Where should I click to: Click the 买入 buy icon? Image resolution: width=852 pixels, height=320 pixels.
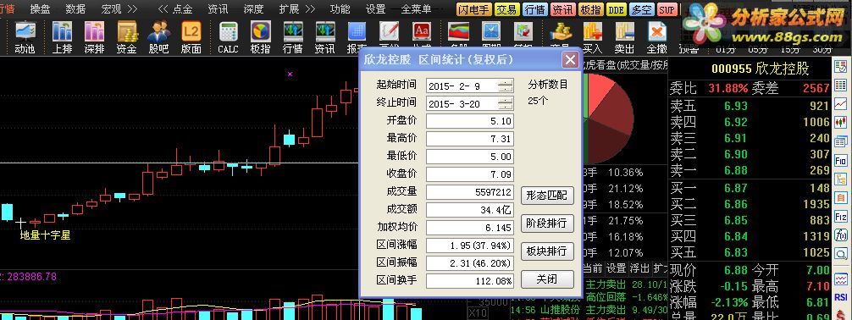tap(592, 37)
